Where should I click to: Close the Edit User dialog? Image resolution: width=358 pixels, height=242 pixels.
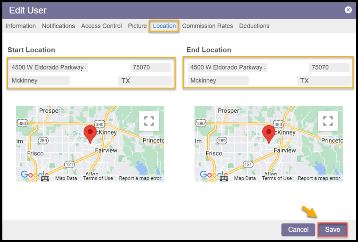pyautogui.click(x=348, y=10)
